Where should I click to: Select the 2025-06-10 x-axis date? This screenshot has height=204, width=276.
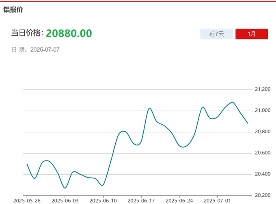click(103, 200)
